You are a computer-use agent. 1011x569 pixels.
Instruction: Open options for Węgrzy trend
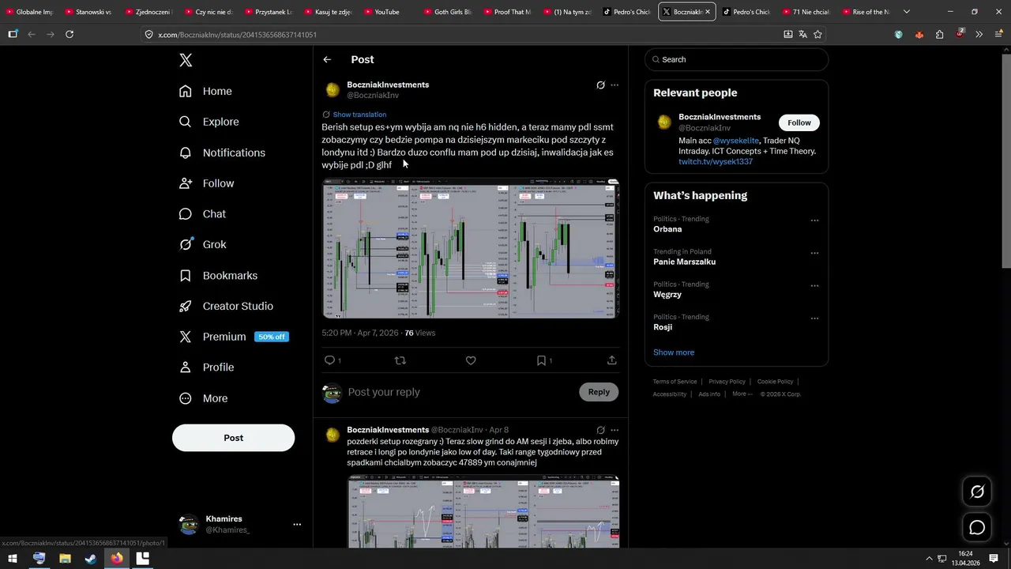pos(814,286)
